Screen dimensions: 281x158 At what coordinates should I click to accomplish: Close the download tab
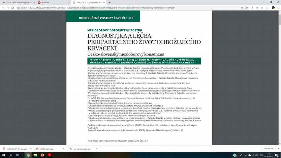69,3
